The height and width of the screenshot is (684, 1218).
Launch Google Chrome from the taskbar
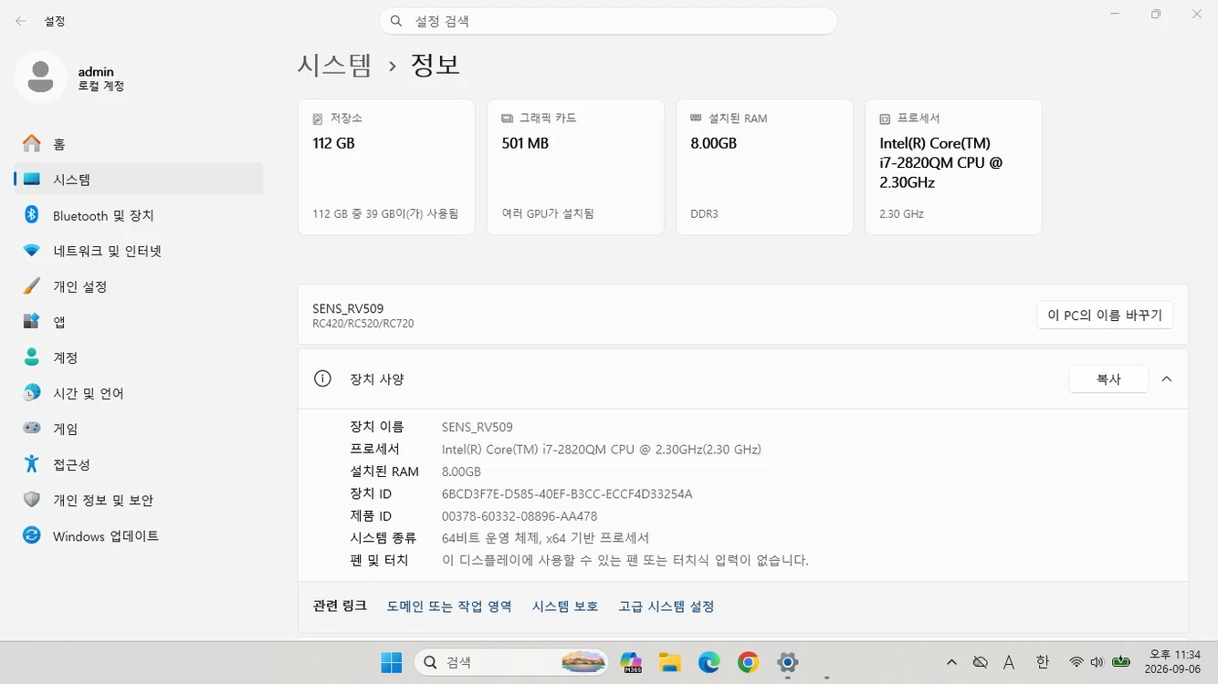point(748,663)
